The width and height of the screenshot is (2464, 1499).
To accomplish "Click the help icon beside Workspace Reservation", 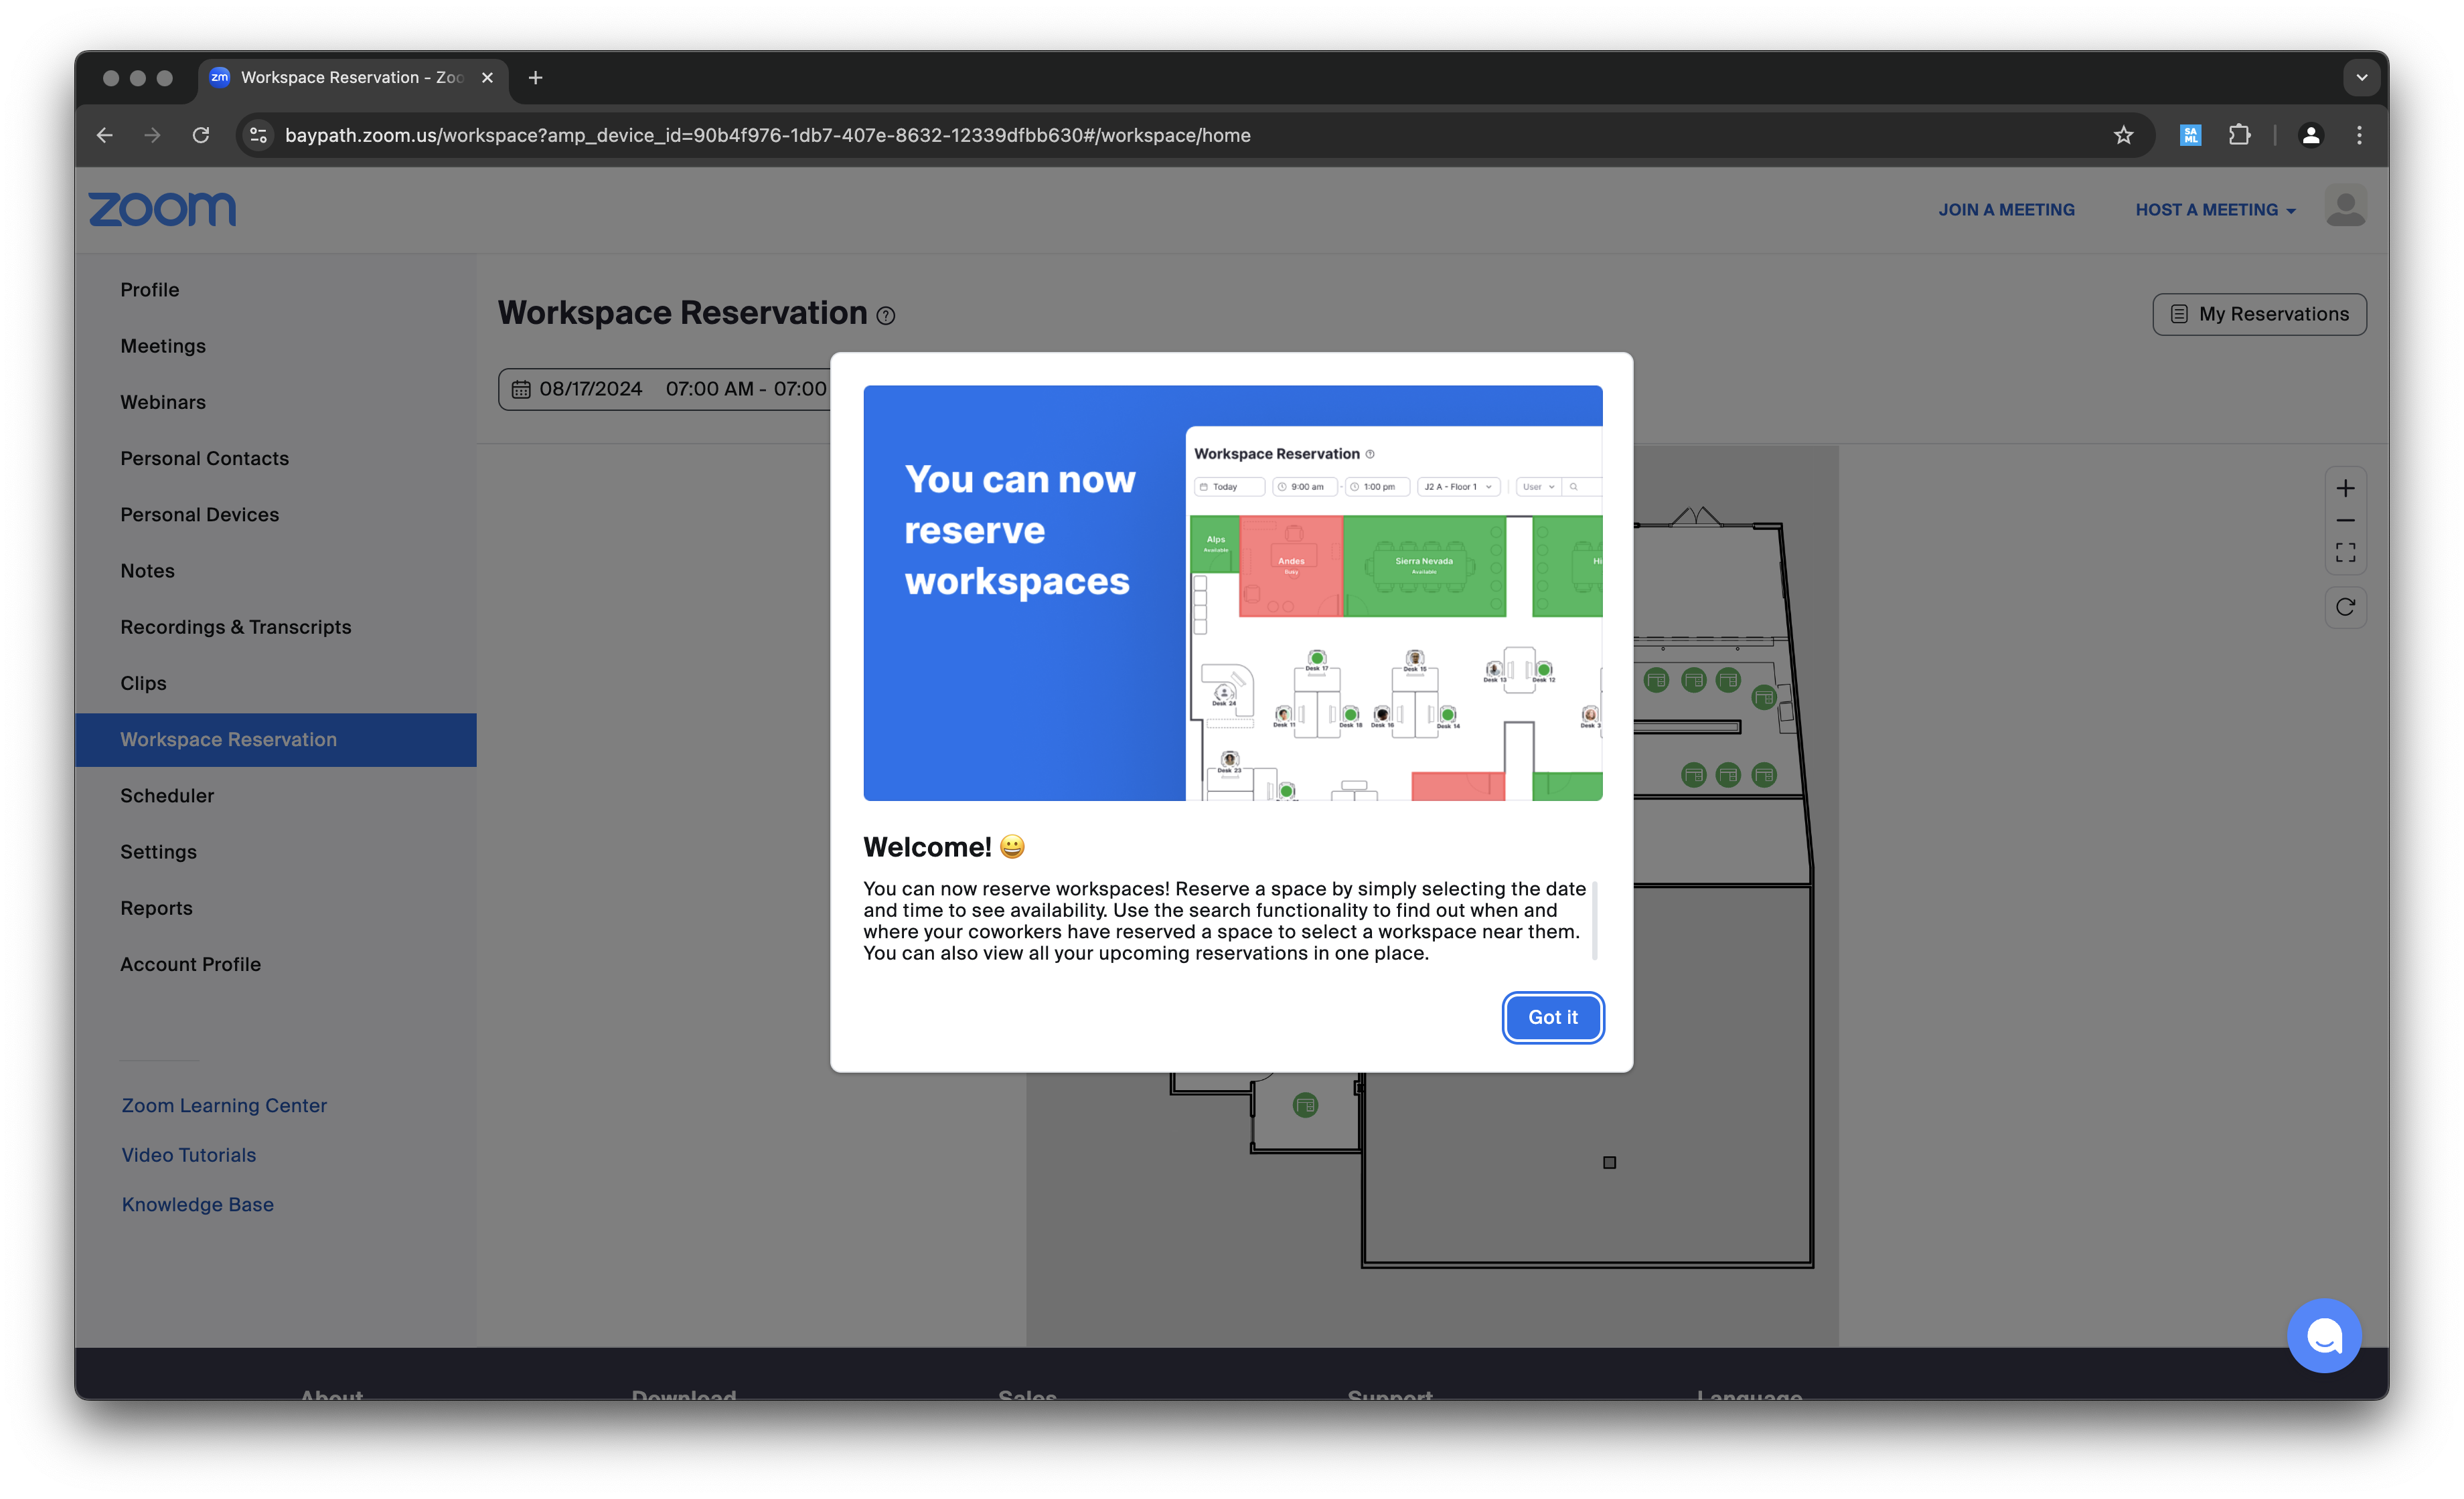I will coord(886,316).
